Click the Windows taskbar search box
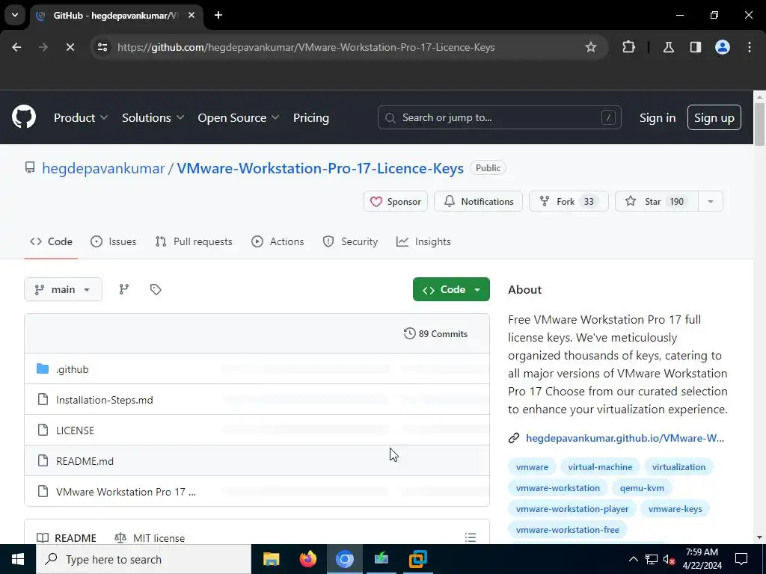The height and width of the screenshot is (574, 766). point(144,559)
